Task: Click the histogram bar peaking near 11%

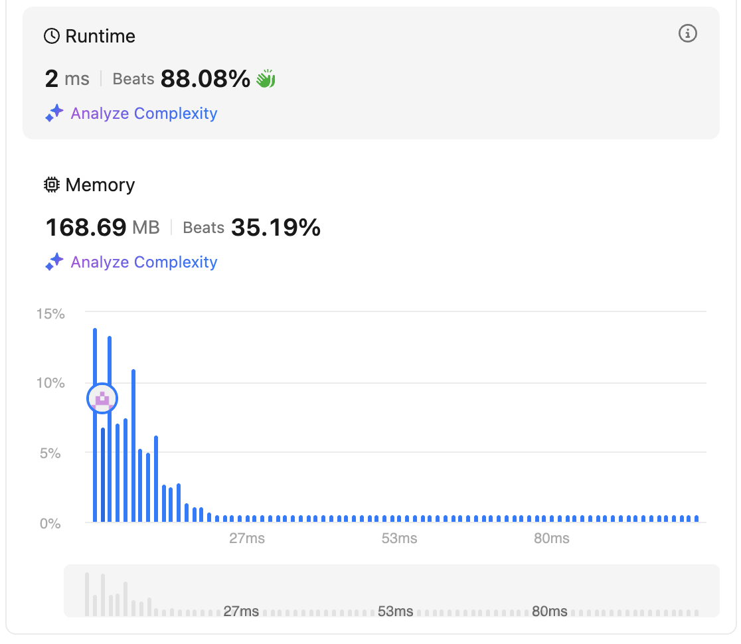Action: pyautogui.click(x=133, y=445)
